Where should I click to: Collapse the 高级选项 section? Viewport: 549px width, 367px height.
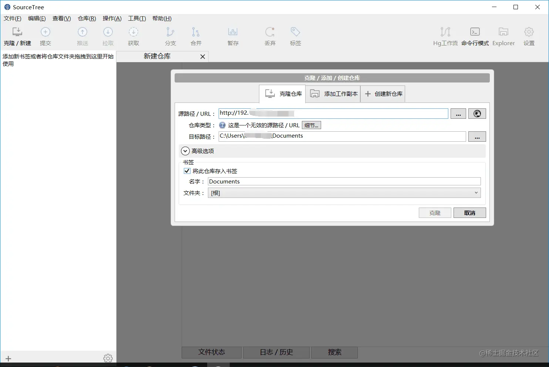pos(185,151)
